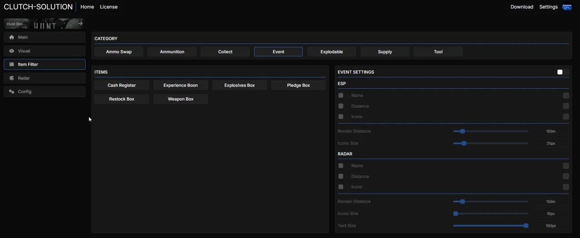Adjust ESP Icons Size slider
The height and width of the screenshot is (238, 580).
click(491, 143)
